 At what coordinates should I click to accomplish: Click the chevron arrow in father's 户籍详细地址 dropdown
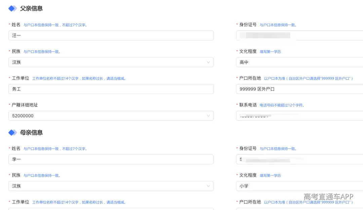point(208,116)
